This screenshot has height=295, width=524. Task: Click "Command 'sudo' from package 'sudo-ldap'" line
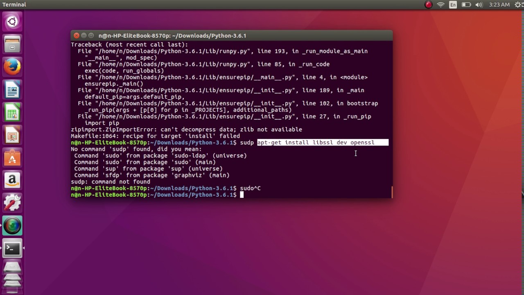point(160,156)
